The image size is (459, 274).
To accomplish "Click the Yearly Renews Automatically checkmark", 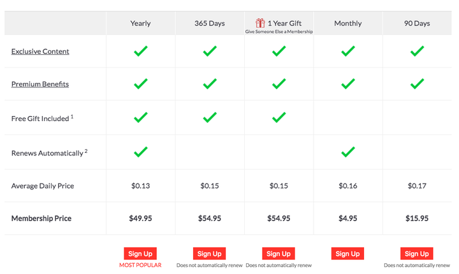I will 140,152.
